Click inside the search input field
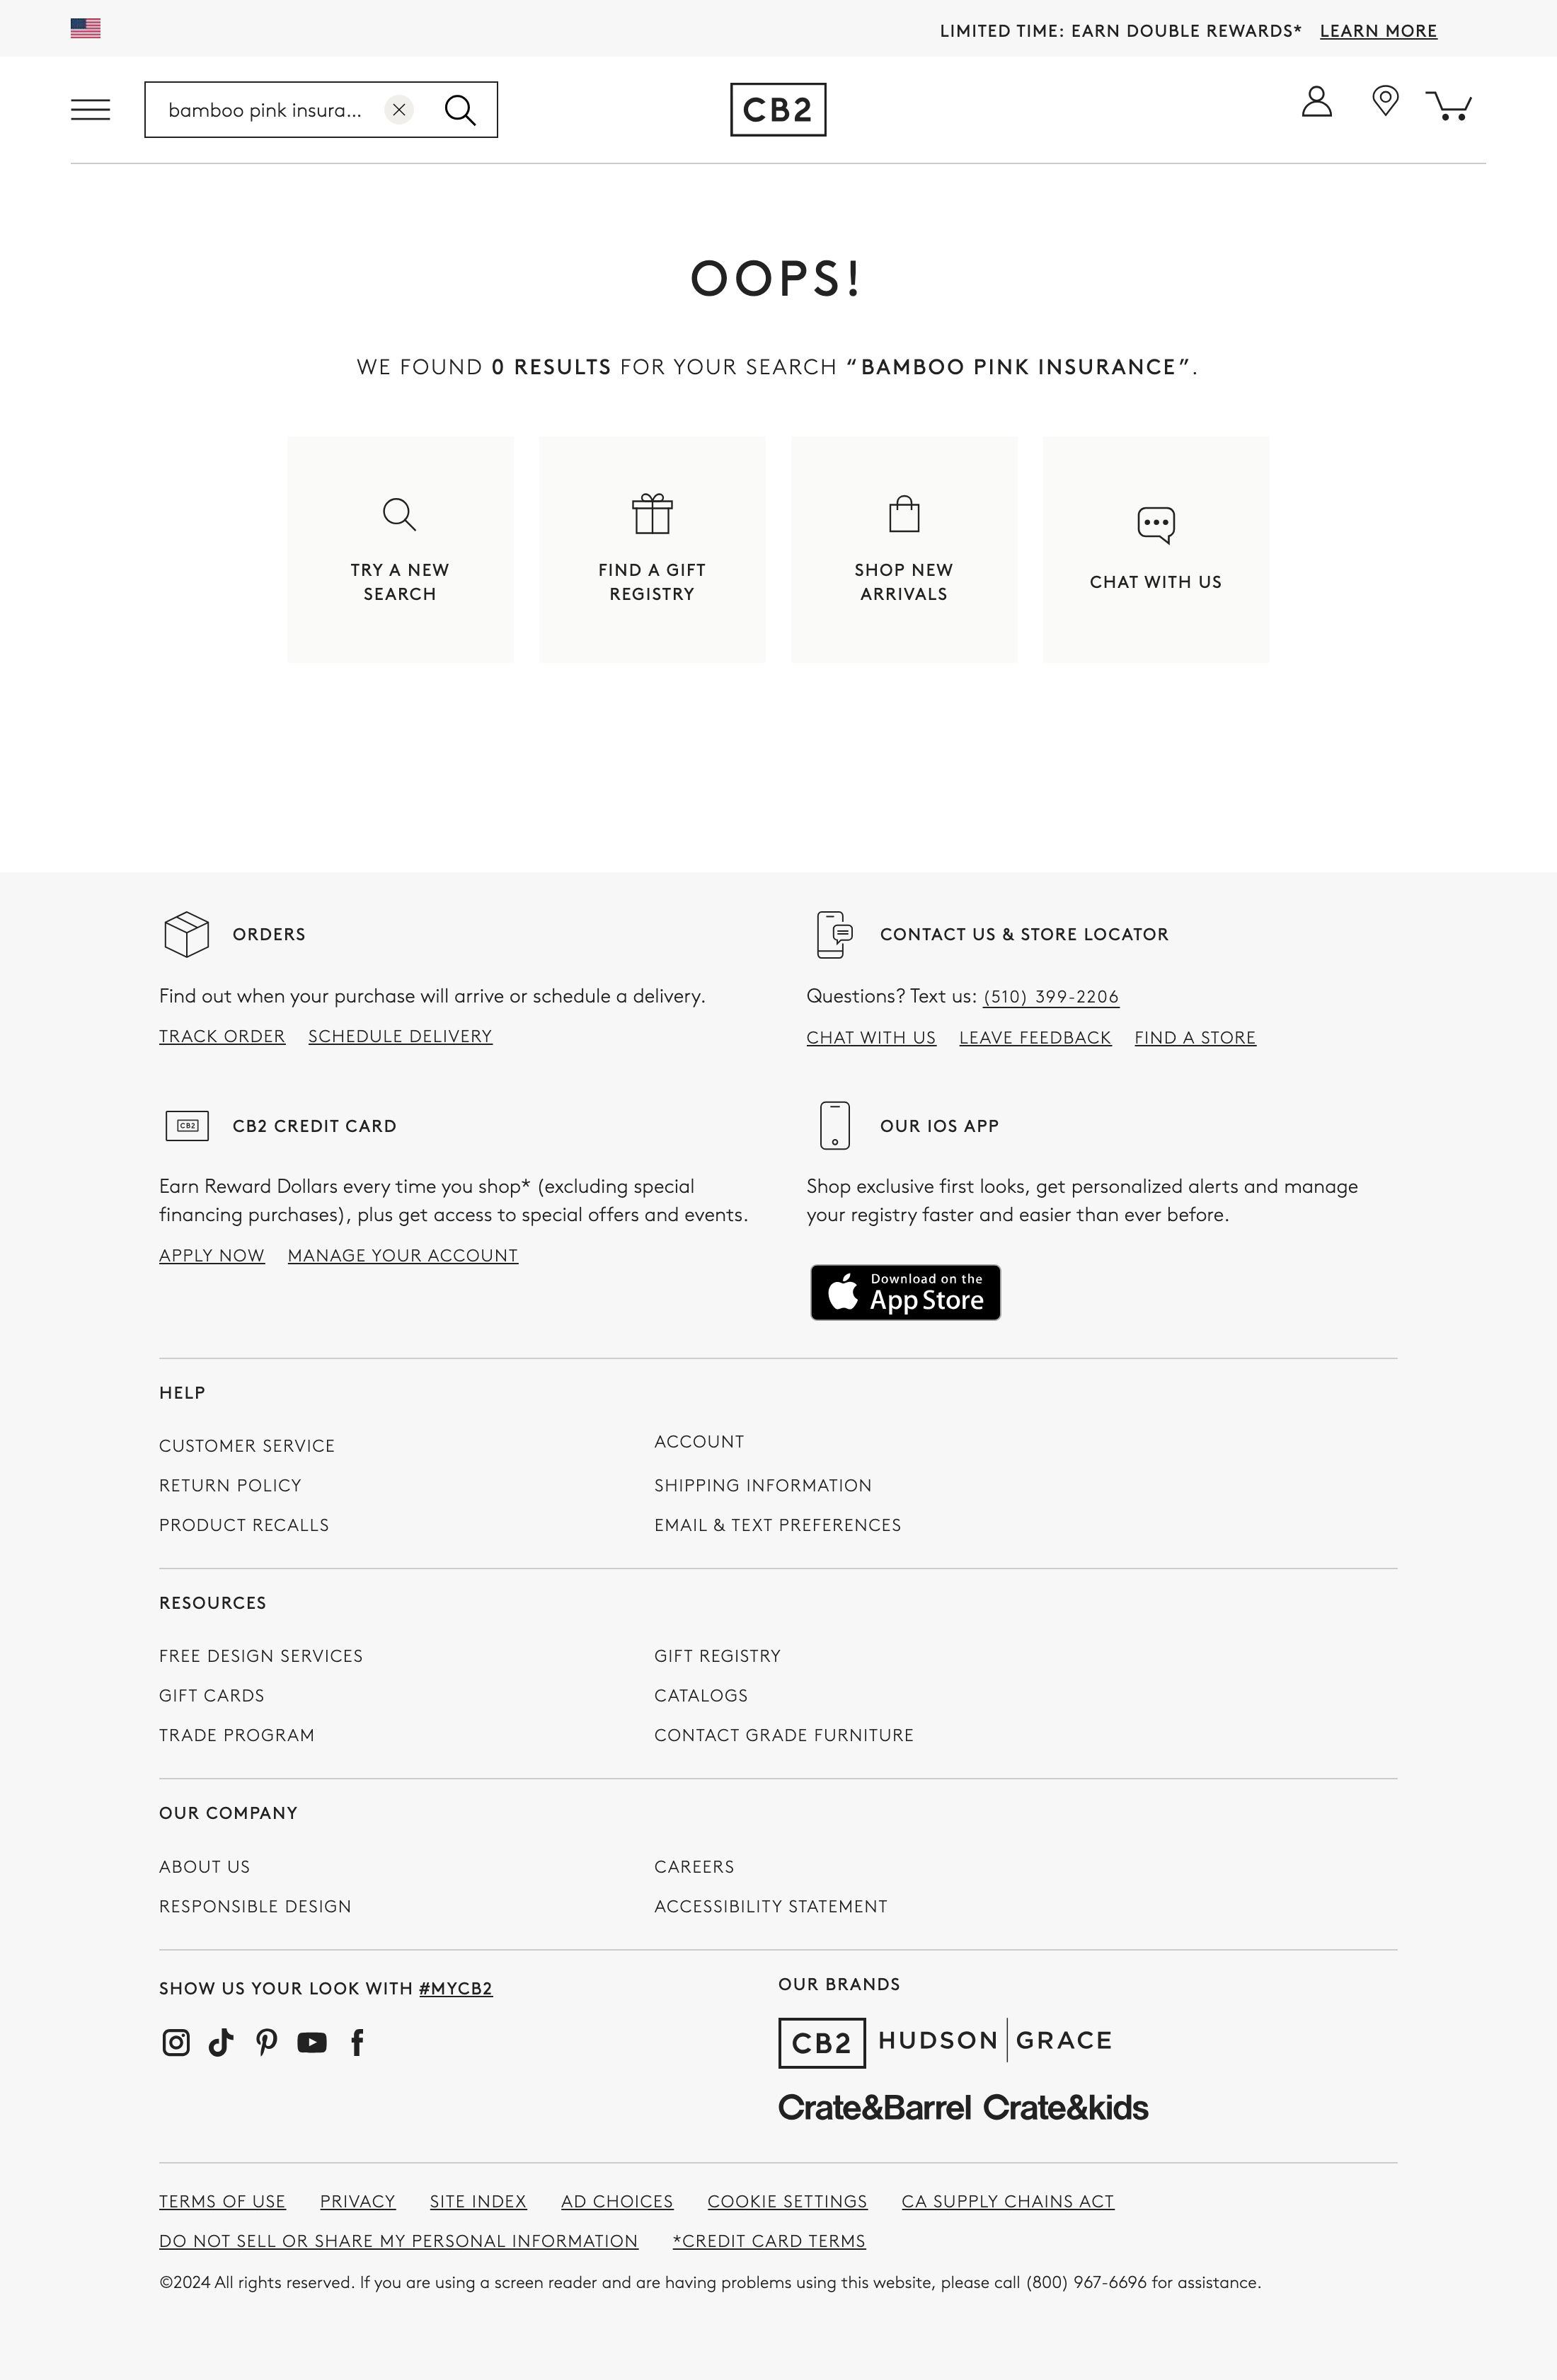The height and width of the screenshot is (2380, 1557). click(270, 110)
